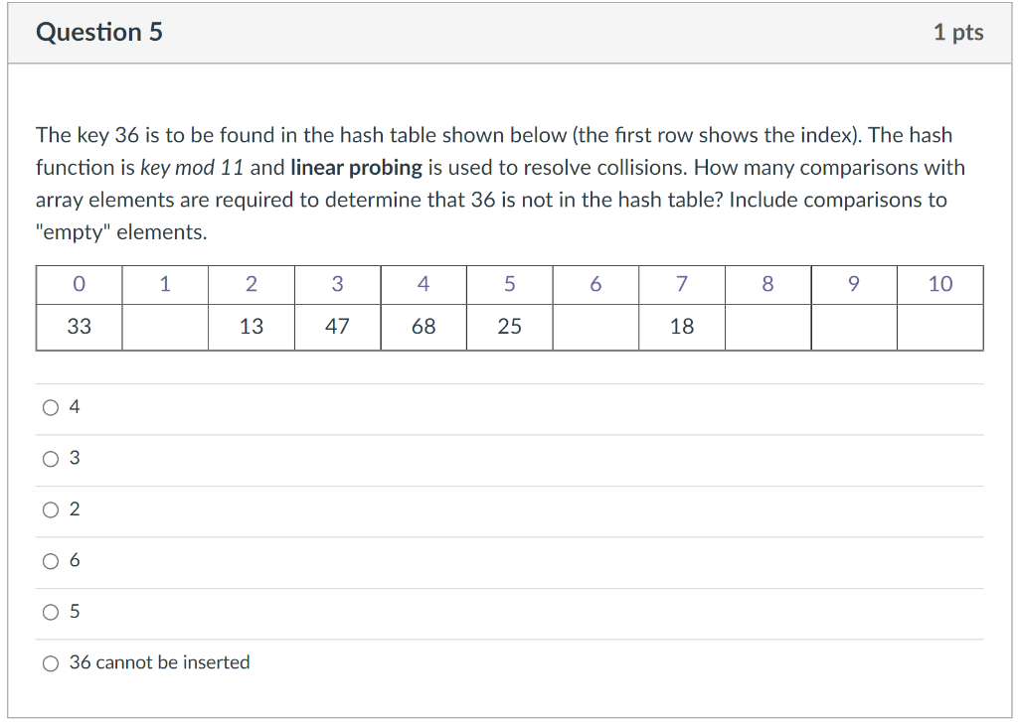Choose the option '36 cannot be inserted'

(x=51, y=662)
